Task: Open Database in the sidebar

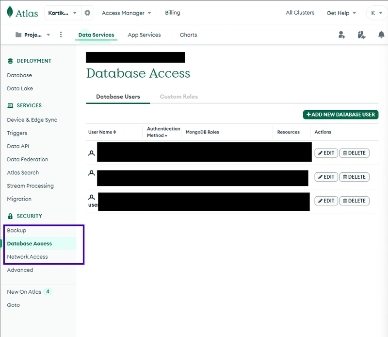Action: (x=19, y=75)
